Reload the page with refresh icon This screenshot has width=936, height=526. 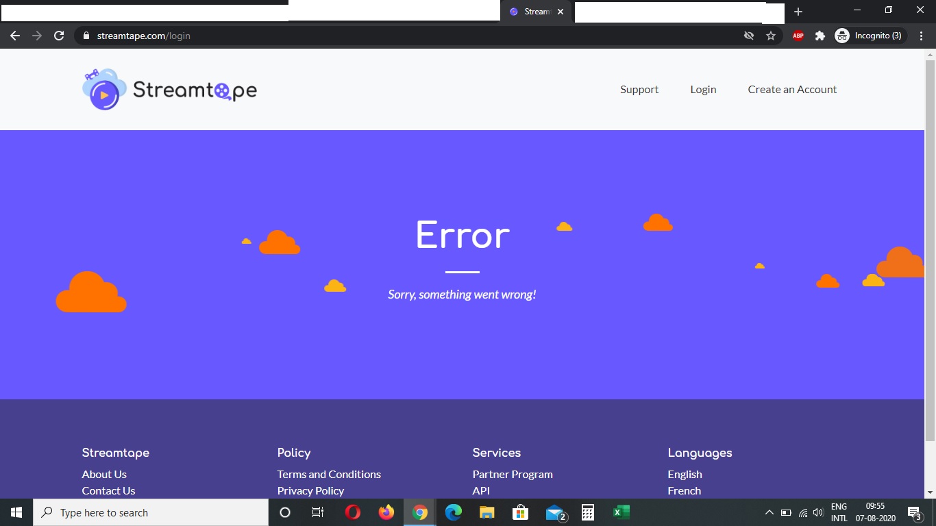(x=59, y=36)
